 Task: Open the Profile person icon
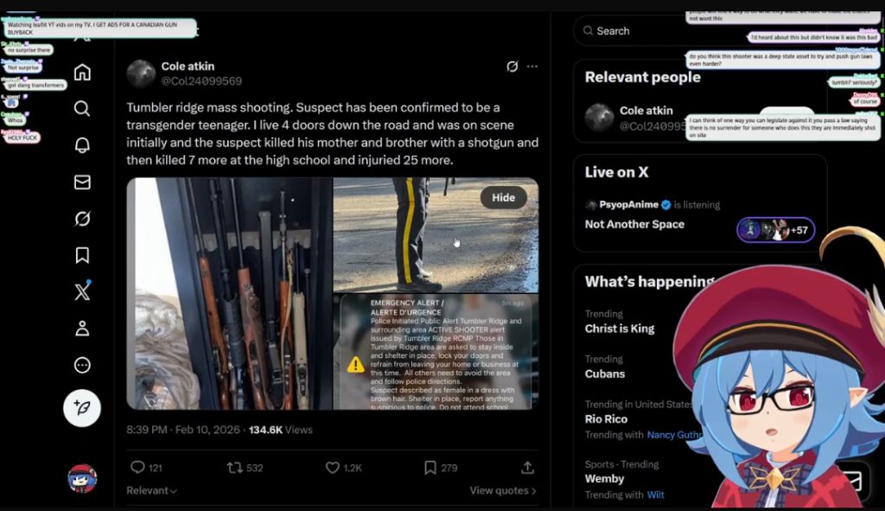click(x=82, y=329)
